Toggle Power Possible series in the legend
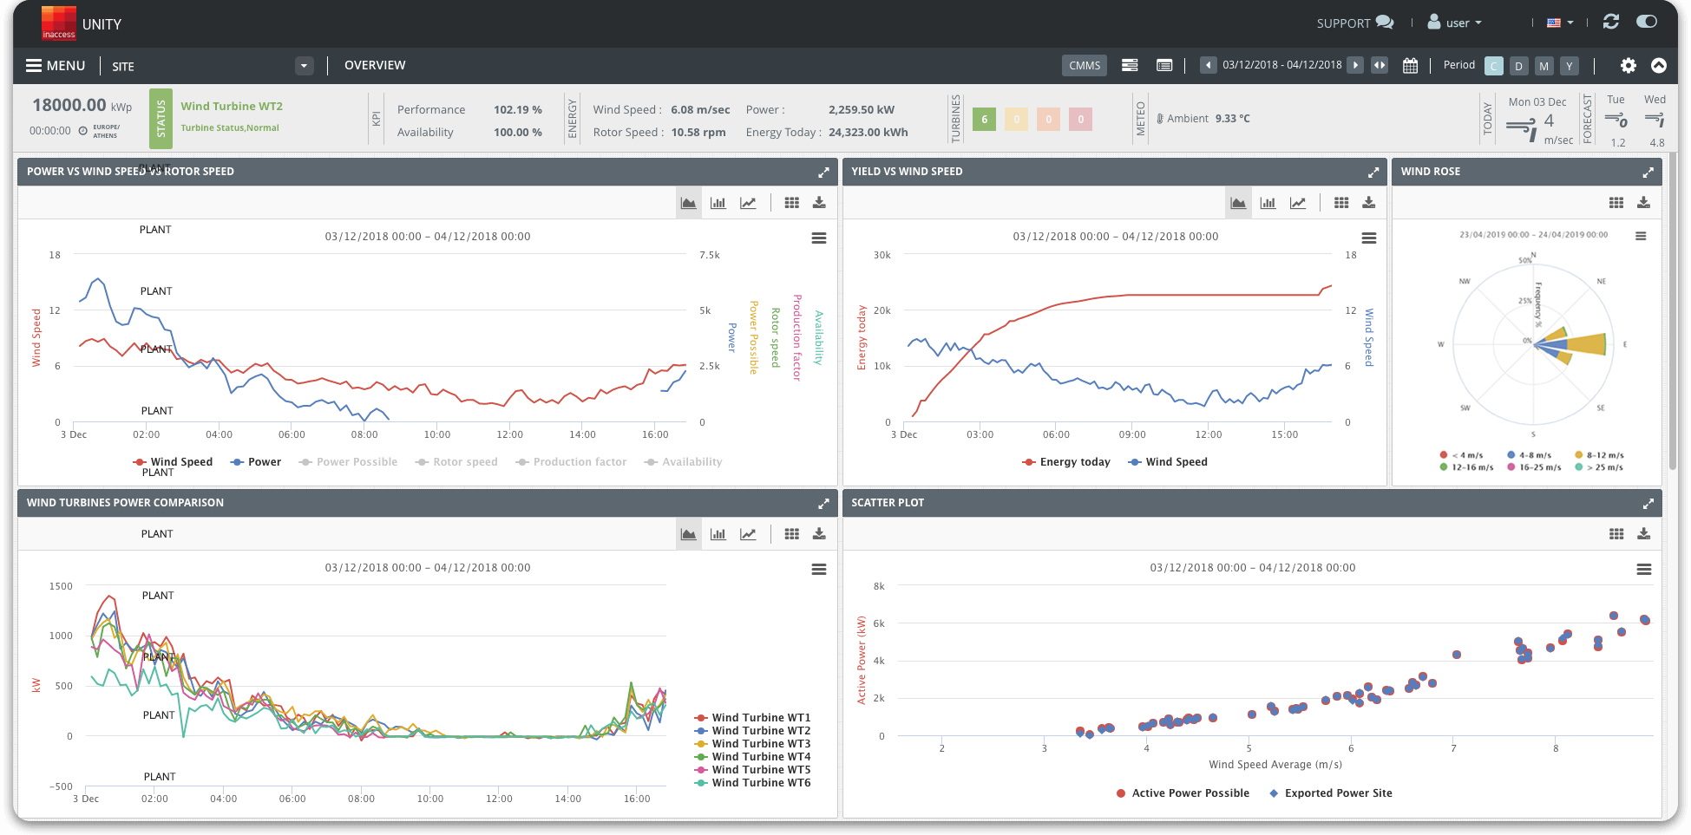The image size is (1691, 835). (348, 462)
